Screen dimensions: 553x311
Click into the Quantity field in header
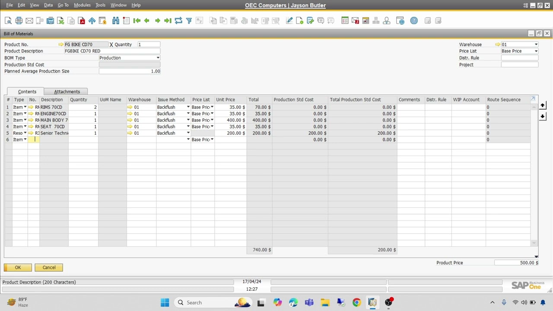(x=149, y=44)
